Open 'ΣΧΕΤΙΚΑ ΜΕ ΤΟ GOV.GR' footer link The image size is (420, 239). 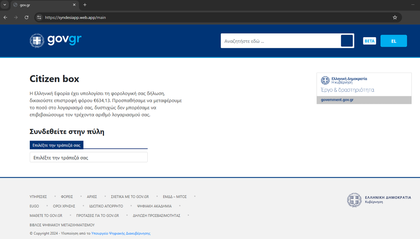[x=130, y=197]
